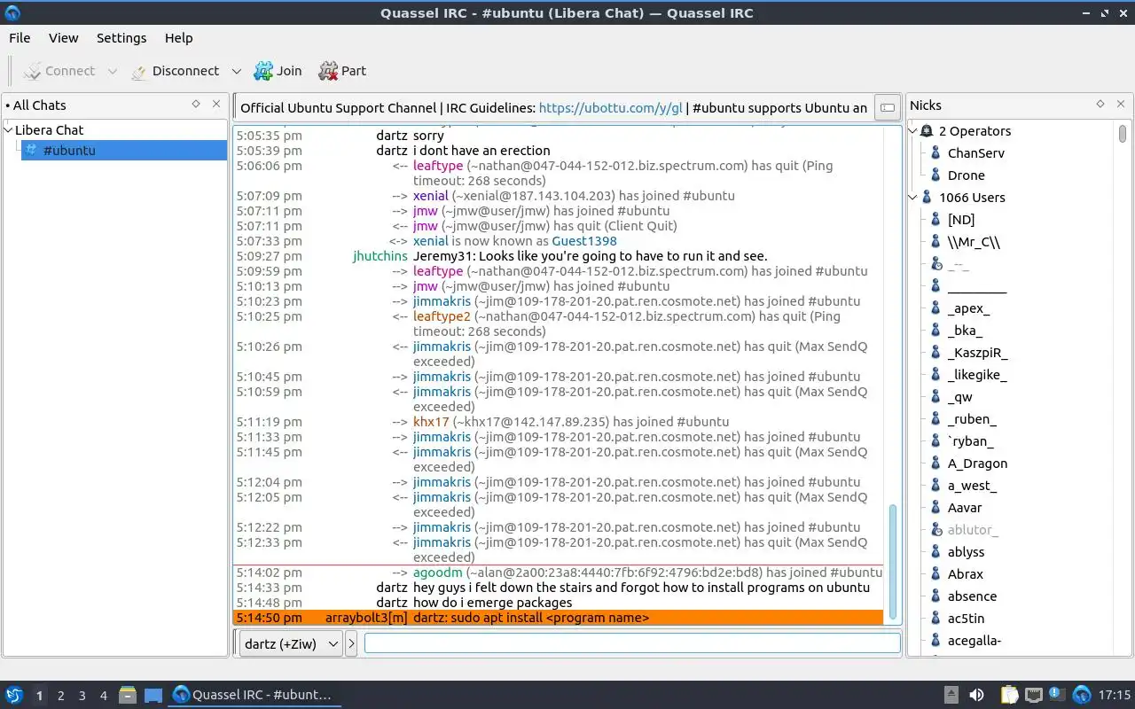Click the Disconnect toolbar button
The height and width of the screenshot is (709, 1135).
coord(176,71)
